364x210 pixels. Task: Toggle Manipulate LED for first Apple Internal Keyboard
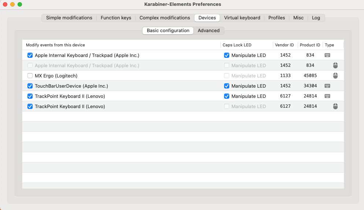pos(227,56)
